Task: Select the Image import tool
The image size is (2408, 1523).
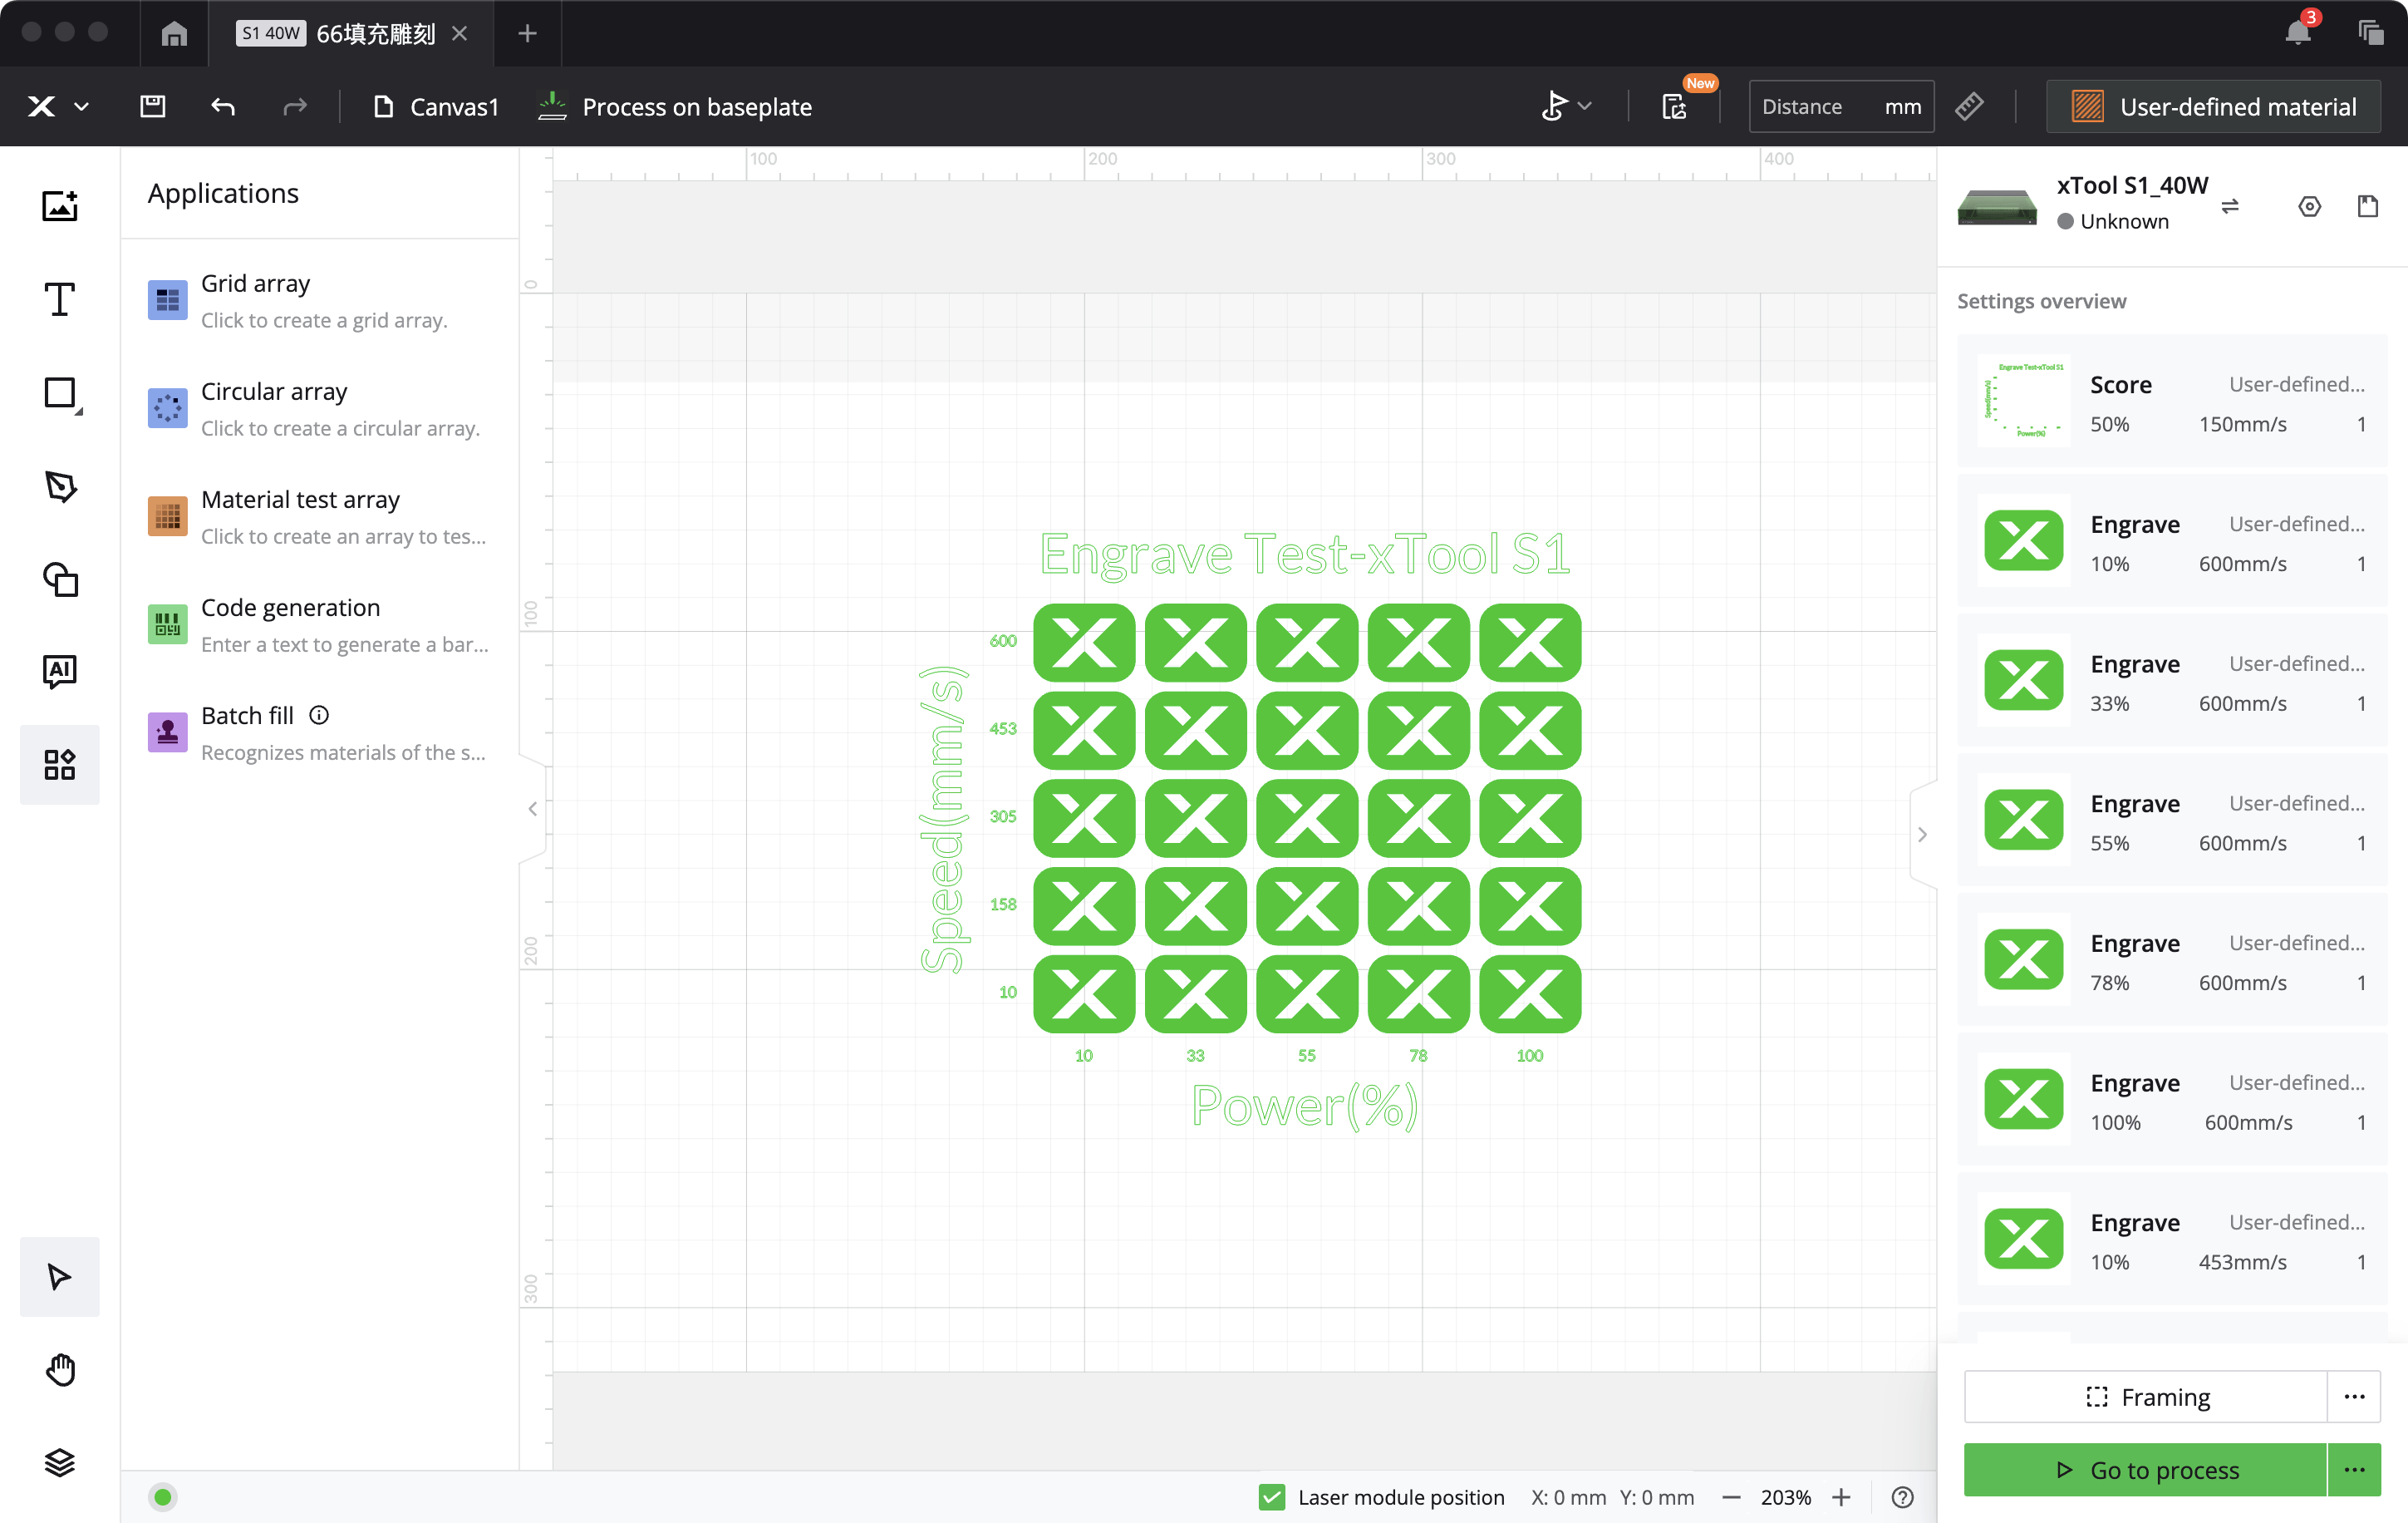Action: [60, 205]
